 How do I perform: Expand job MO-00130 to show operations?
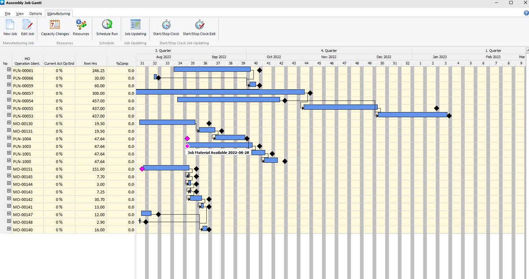(9, 123)
